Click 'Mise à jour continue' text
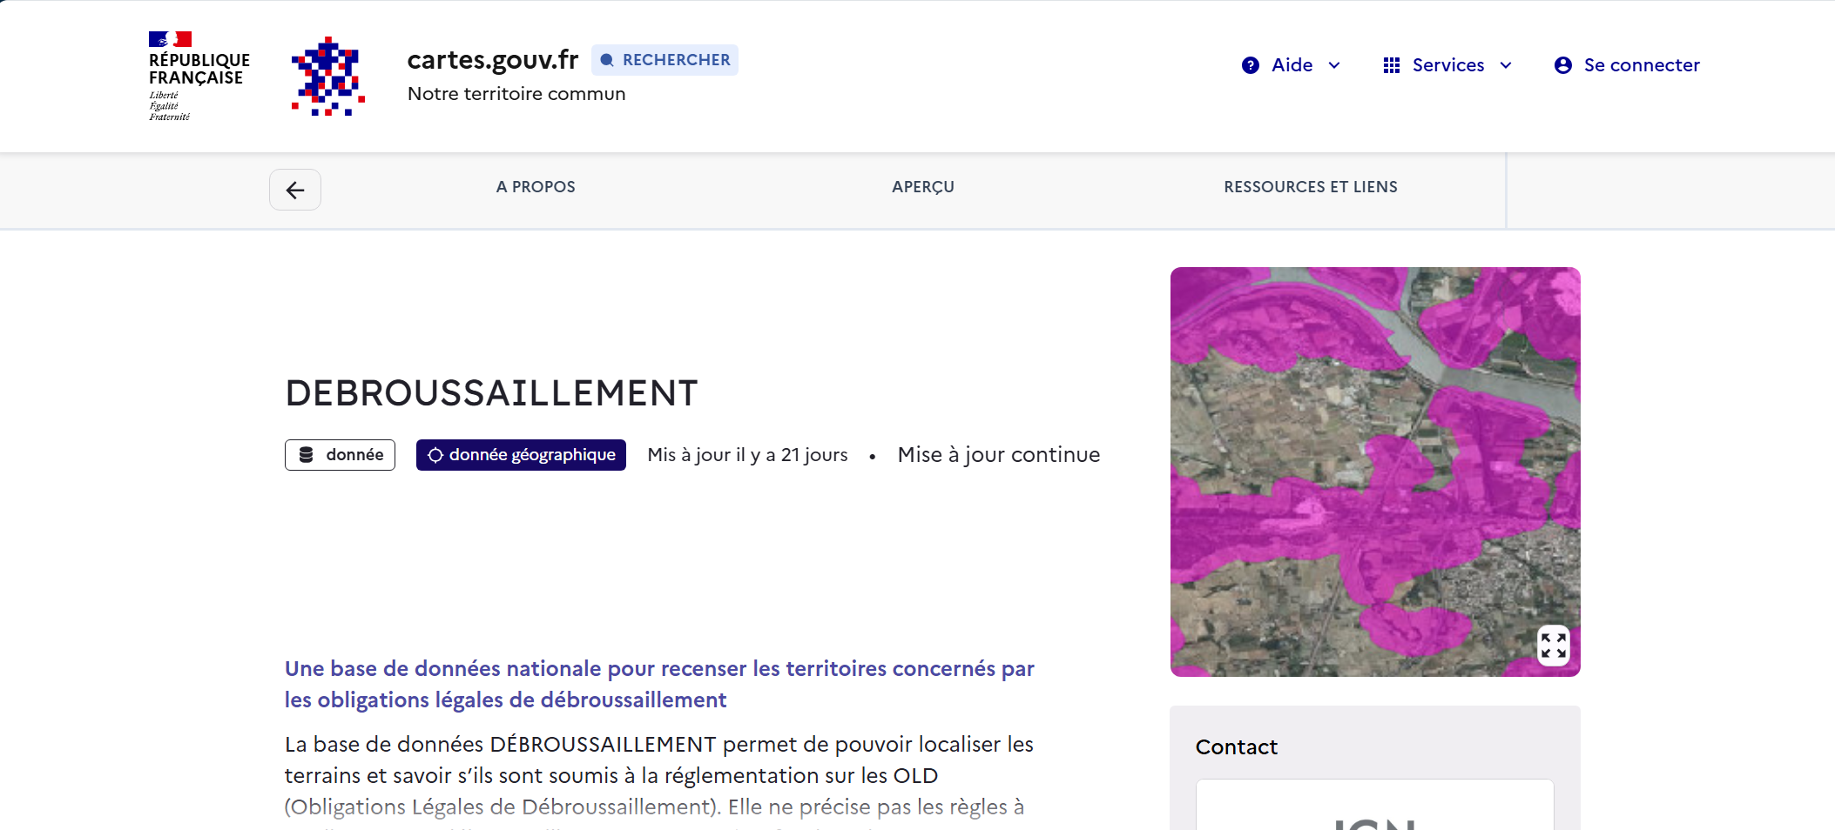This screenshot has width=1835, height=830. click(999, 455)
